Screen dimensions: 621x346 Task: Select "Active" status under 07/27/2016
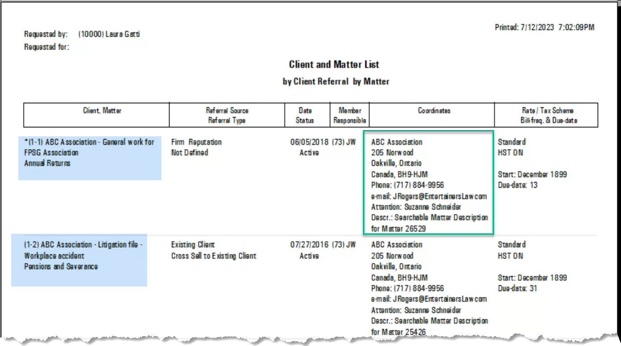click(x=309, y=256)
